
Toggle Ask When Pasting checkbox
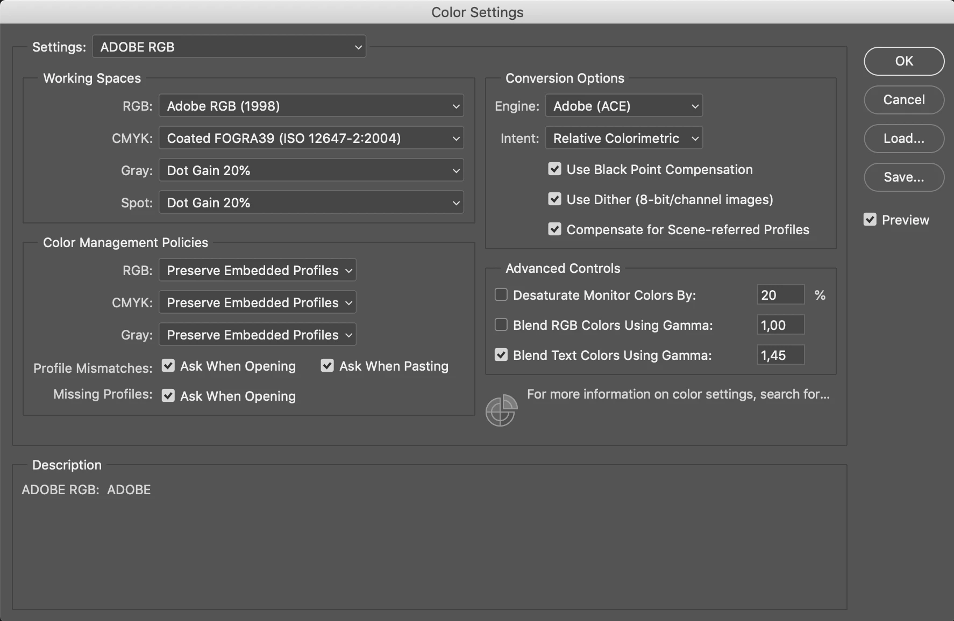point(328,366)
